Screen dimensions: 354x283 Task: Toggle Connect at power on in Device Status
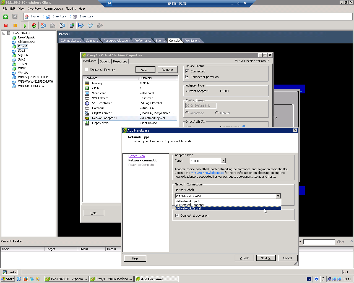coord(187,77)
